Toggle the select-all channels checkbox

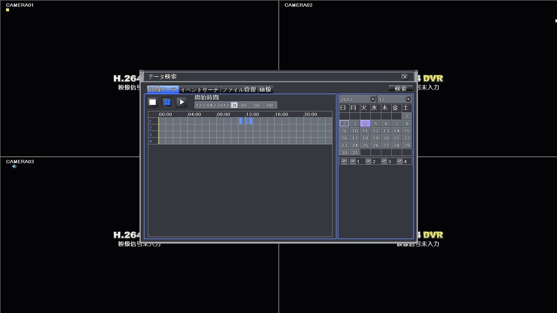344,161
